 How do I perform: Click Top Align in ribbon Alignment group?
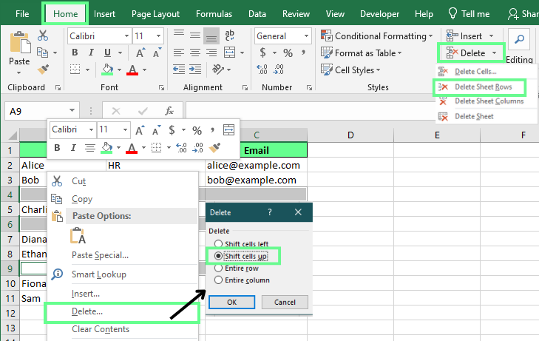[x=179, y=34]
